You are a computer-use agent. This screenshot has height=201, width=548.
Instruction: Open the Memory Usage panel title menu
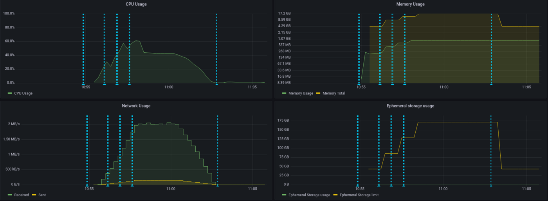(x=410, y=4)
